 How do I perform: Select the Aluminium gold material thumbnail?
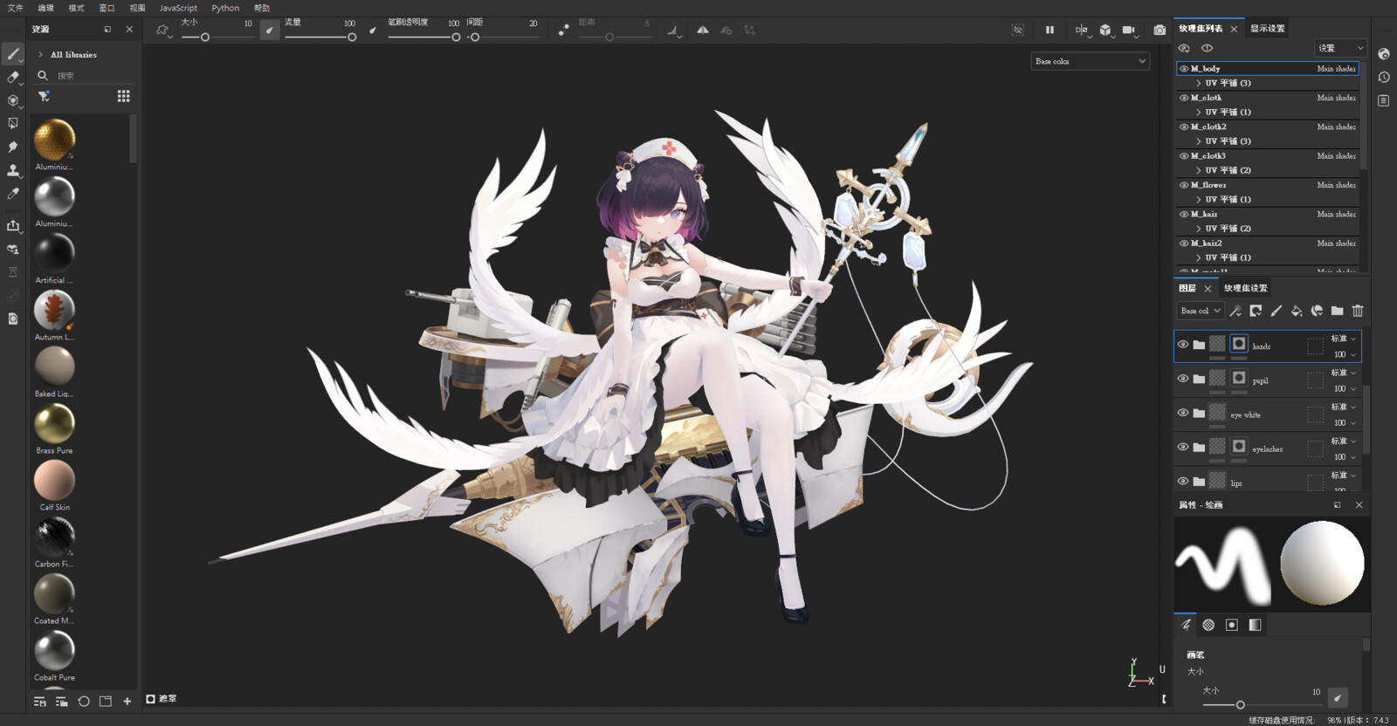click(x=54, y=139)
